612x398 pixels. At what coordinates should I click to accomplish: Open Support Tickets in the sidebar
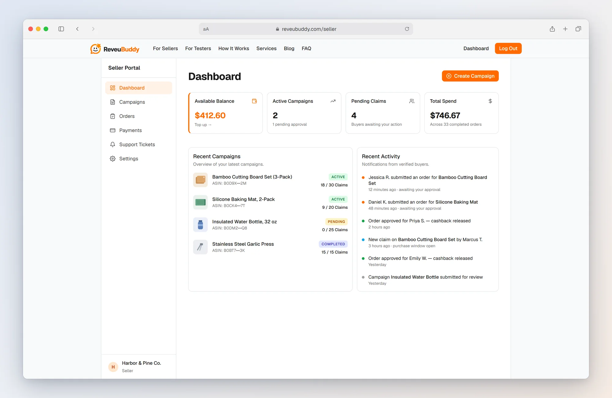pos(139,145)
